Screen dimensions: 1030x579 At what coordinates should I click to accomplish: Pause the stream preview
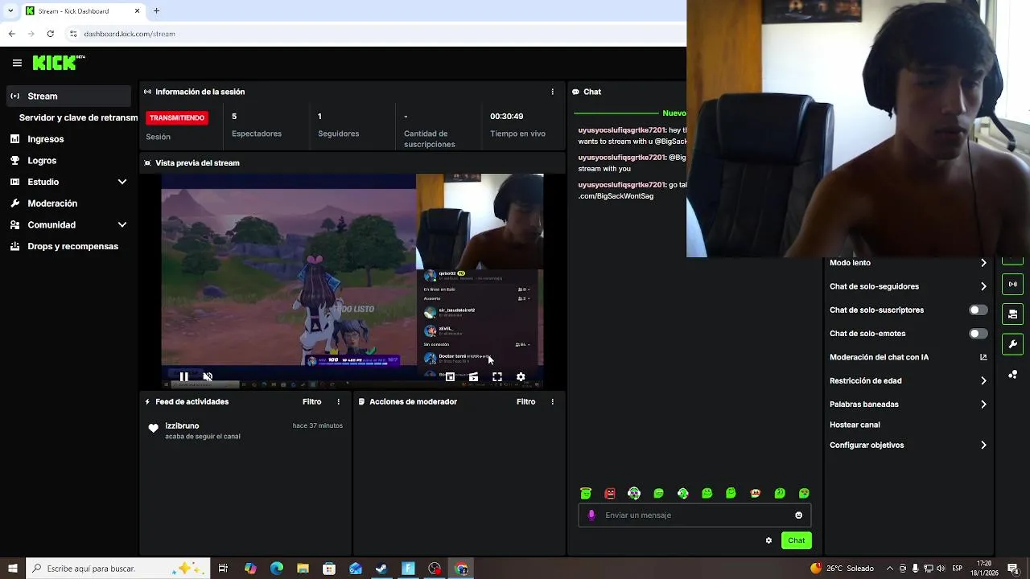coord(183,376)
